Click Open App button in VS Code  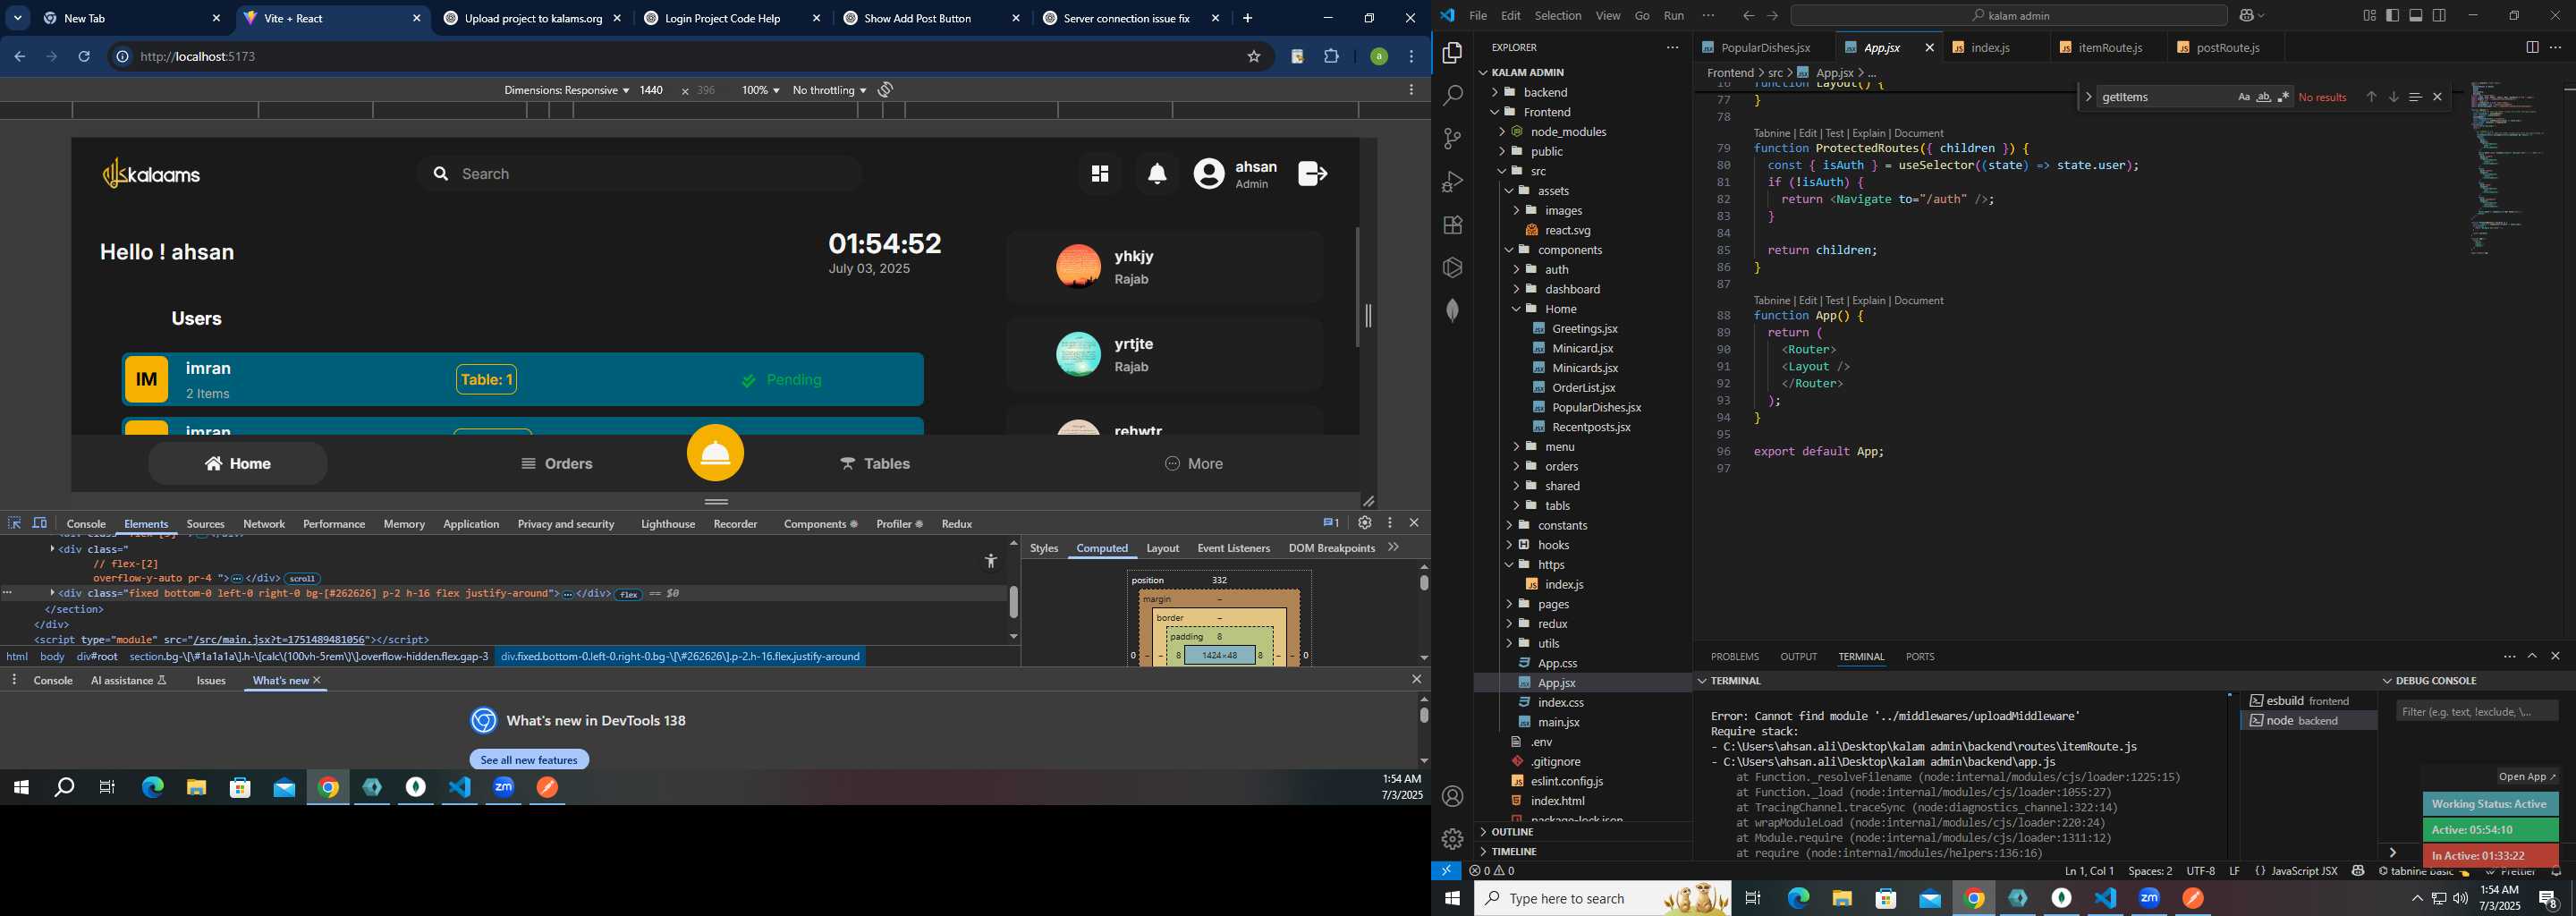(2527, 777)
